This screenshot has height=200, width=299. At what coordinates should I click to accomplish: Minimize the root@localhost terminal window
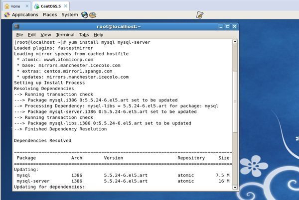tap(221, 26)
